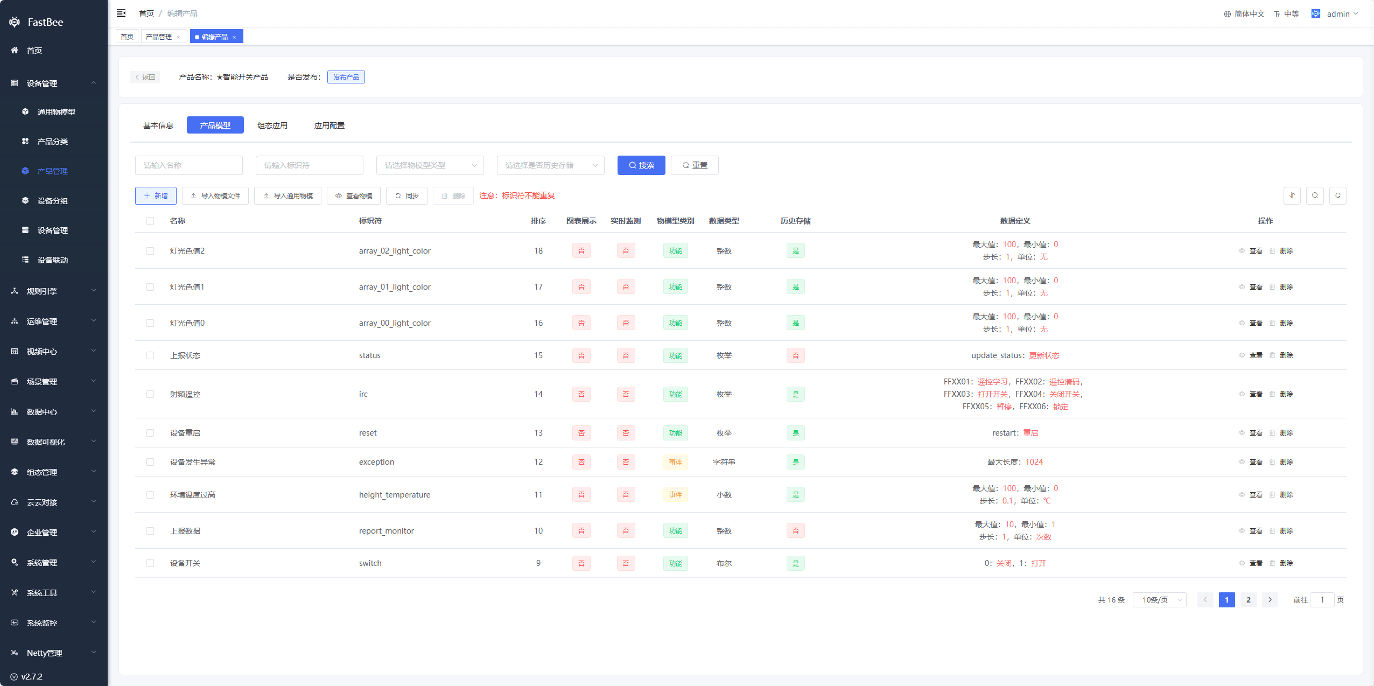The height and width of the screenshot is (686, 1374).
Task: Open the 10条/页 page size dropdown
Action: (1160, 599)
